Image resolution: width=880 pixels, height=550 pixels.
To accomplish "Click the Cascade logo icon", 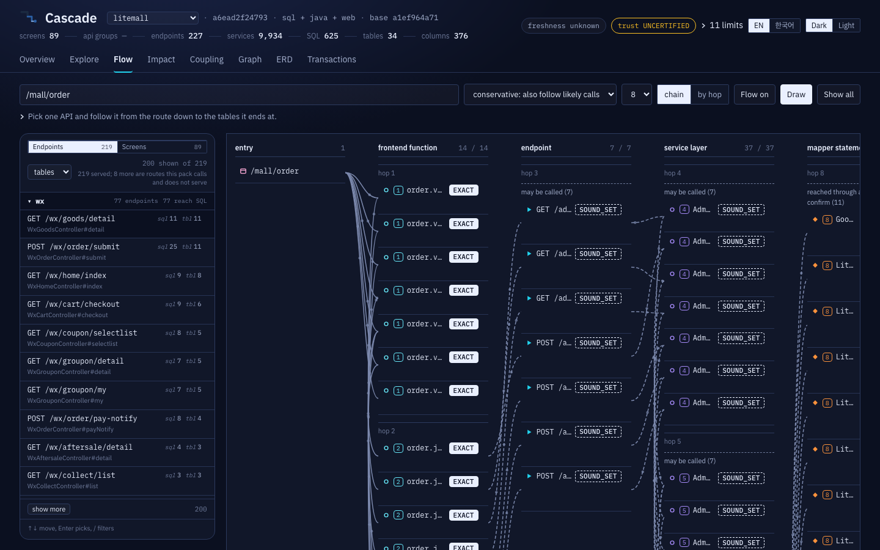I will [28, 17].
